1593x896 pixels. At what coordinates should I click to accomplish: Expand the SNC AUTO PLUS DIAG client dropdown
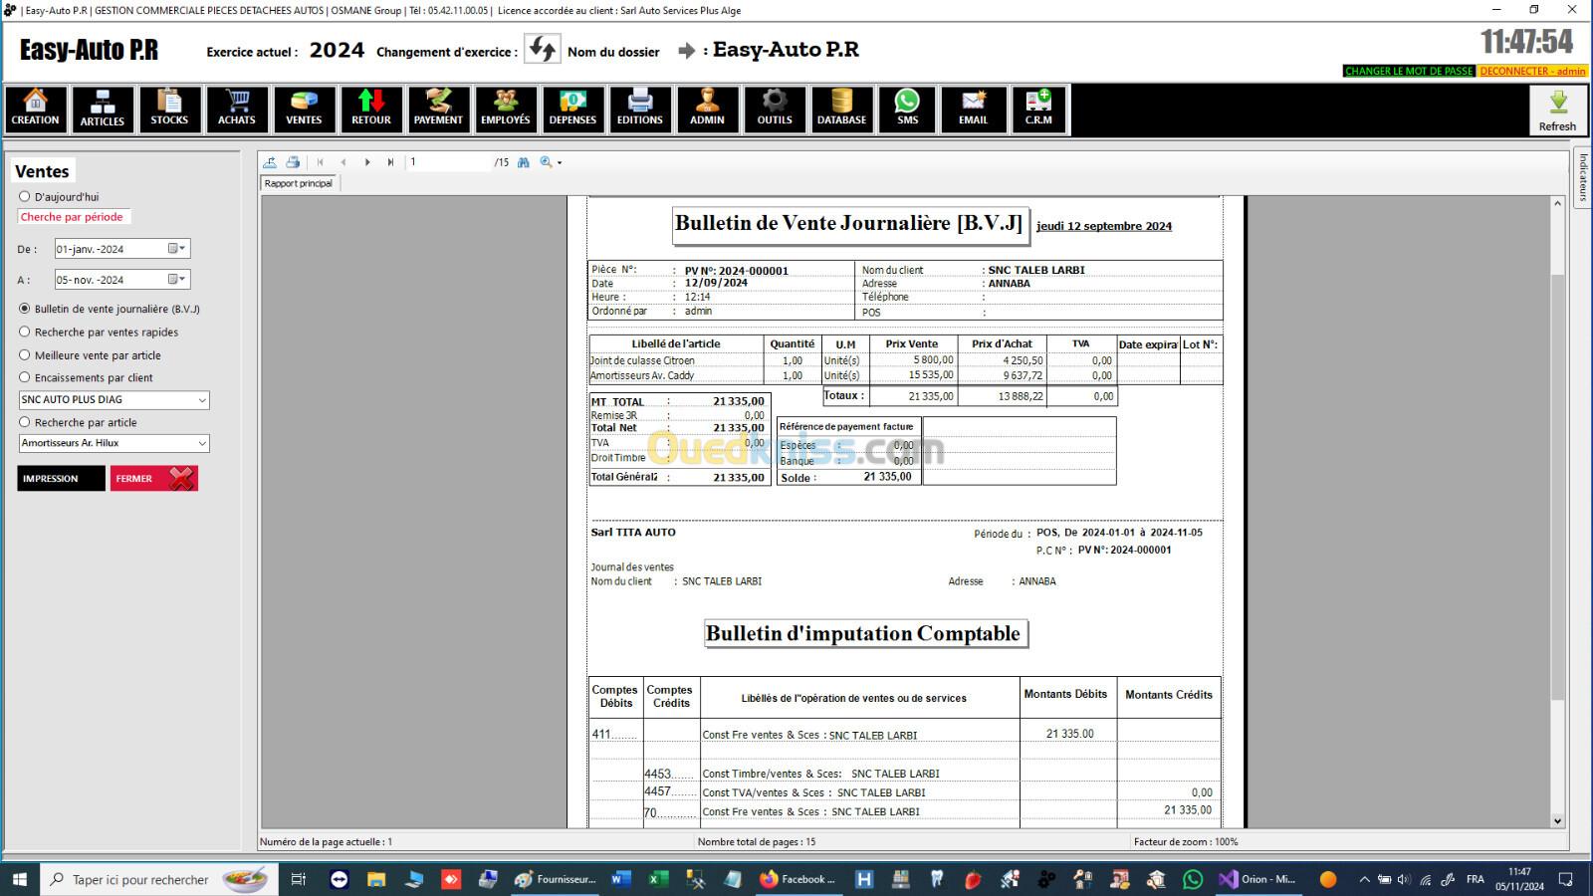[x=202, y=400]
